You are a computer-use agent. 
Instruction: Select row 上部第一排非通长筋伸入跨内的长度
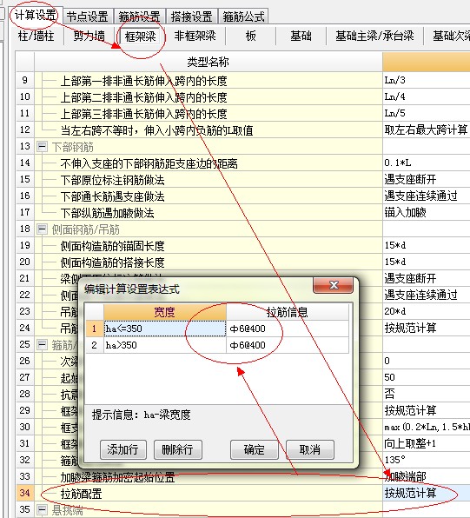click(209, 80)
